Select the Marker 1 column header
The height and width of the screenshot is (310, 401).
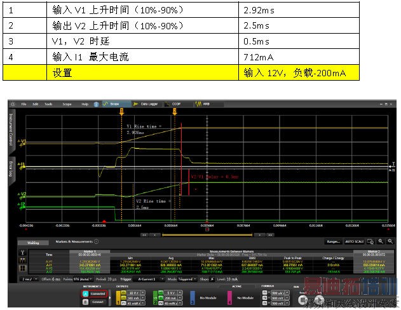[90, 253]
